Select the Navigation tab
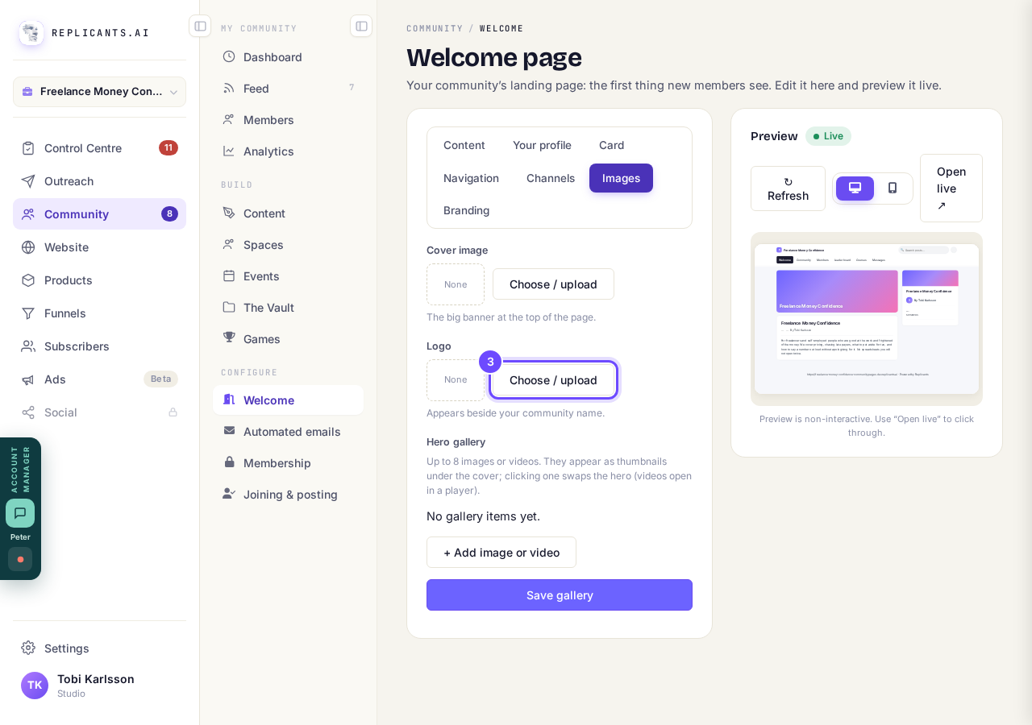Screen dimensions: 1032x725 (471, 178)
